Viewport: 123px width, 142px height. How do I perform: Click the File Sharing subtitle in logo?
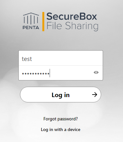tap(72, 26)
